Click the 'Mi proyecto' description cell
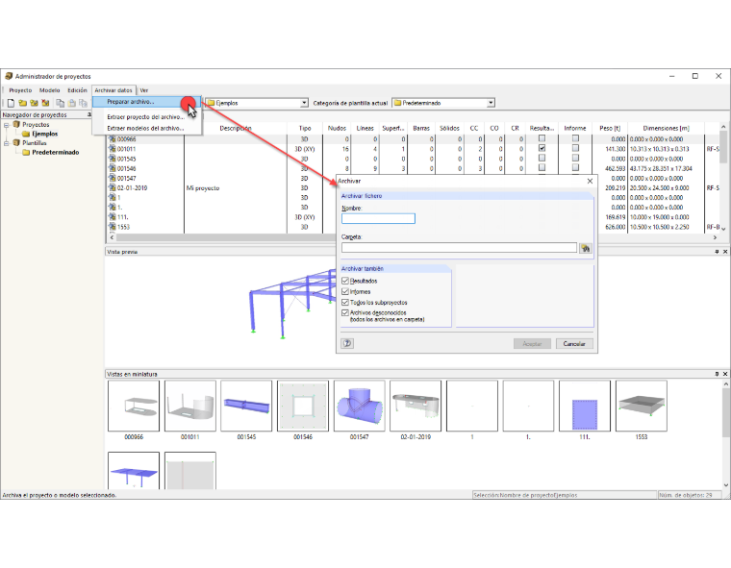The image size is (731, 568). pos(236,188)
